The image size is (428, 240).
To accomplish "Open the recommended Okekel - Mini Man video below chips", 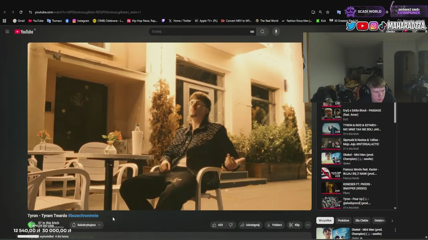I will pos(354,233).
